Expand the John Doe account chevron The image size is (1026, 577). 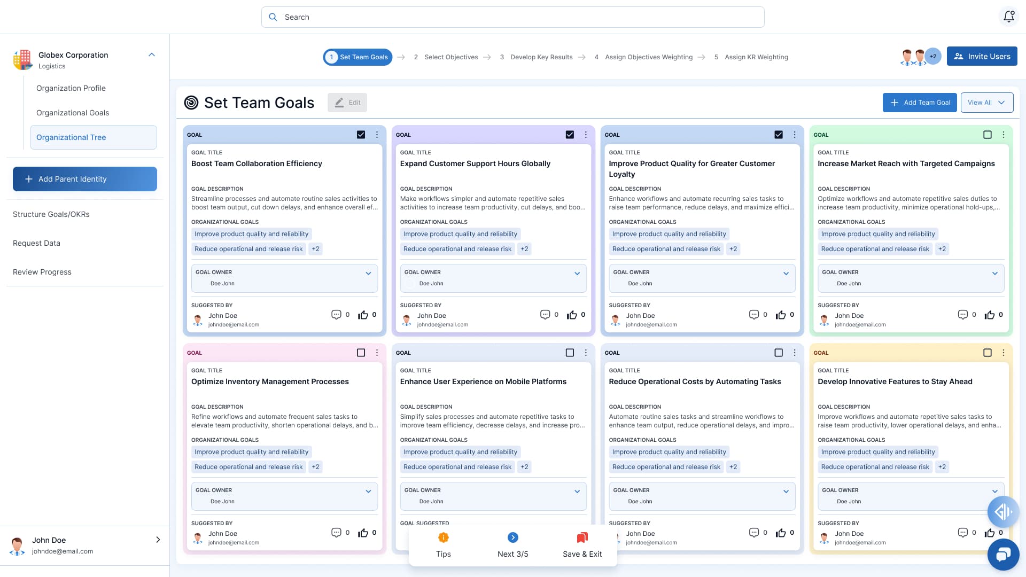click(158, 540)
